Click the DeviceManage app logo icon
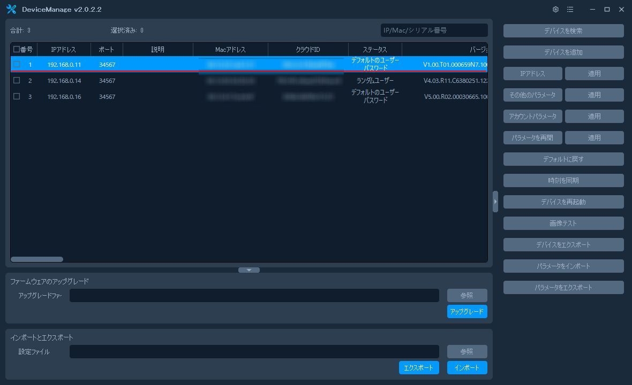The image size is (632, 385). click(x=11, y=10)
